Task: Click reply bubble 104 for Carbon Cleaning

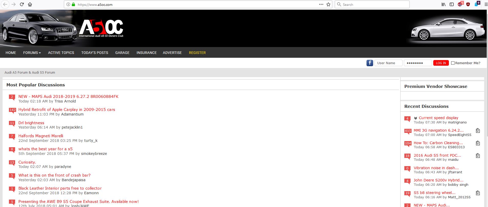Action: click(408, 144)
